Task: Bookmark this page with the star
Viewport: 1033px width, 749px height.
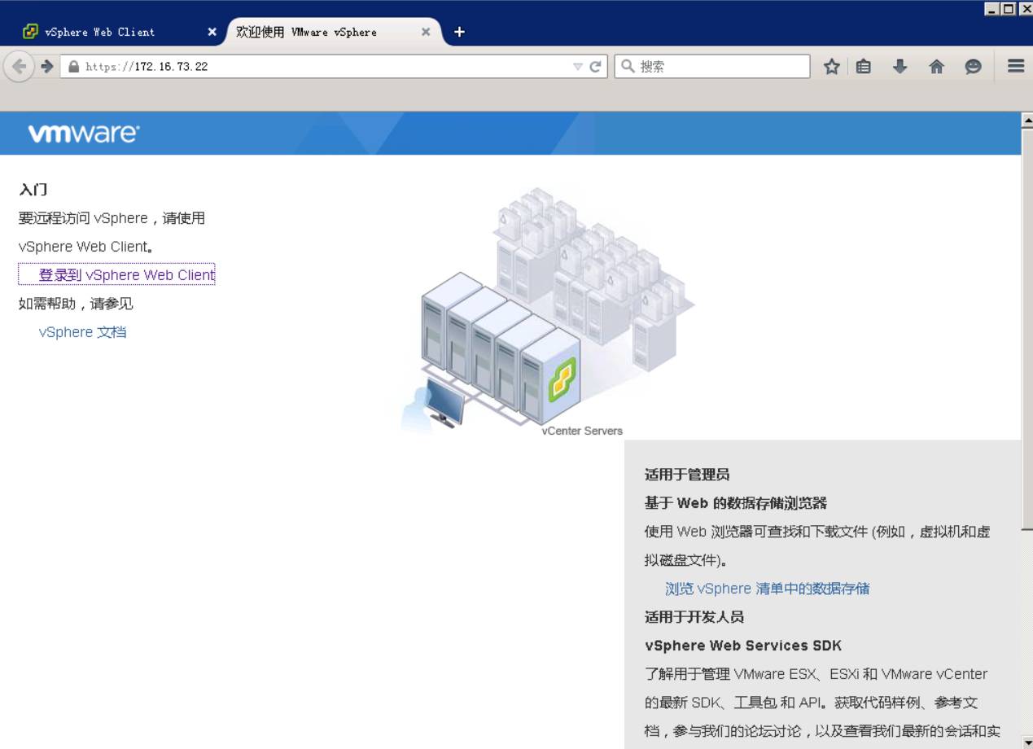Action: pyautogui.click(x=831, y=67)
